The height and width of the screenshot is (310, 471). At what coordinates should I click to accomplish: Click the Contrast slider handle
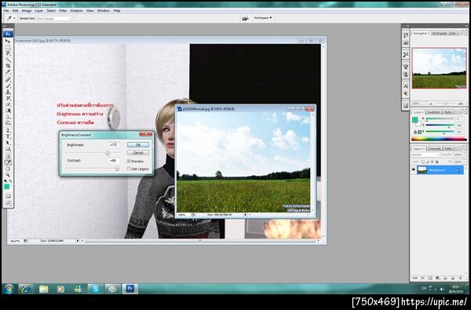[117, 169]
